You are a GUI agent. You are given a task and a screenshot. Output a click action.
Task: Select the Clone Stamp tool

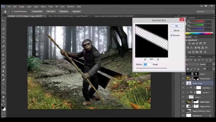3,54
